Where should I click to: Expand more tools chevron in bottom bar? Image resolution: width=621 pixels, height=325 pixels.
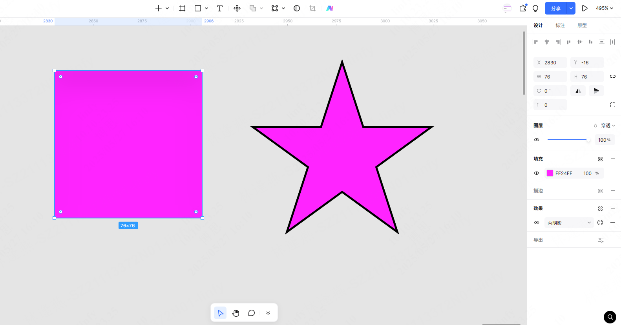pos(268,313)
